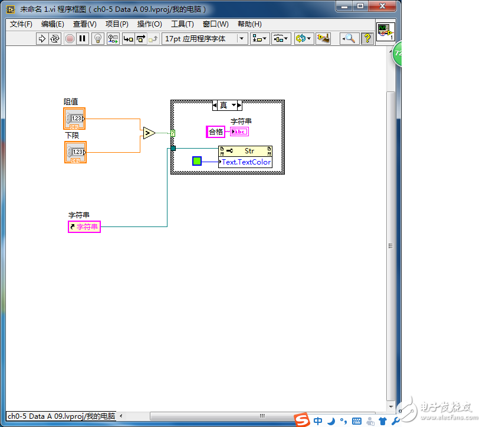Image resolution: width=483 pixels, height=427 pixels.
Task: Select the 合格 string constant
Action: (215, 132)
